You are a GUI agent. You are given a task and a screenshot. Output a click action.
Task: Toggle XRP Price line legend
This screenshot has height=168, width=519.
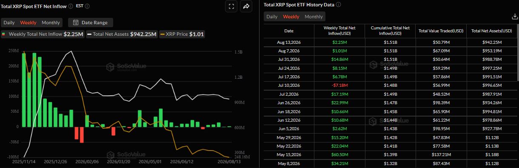pos(182,34)
